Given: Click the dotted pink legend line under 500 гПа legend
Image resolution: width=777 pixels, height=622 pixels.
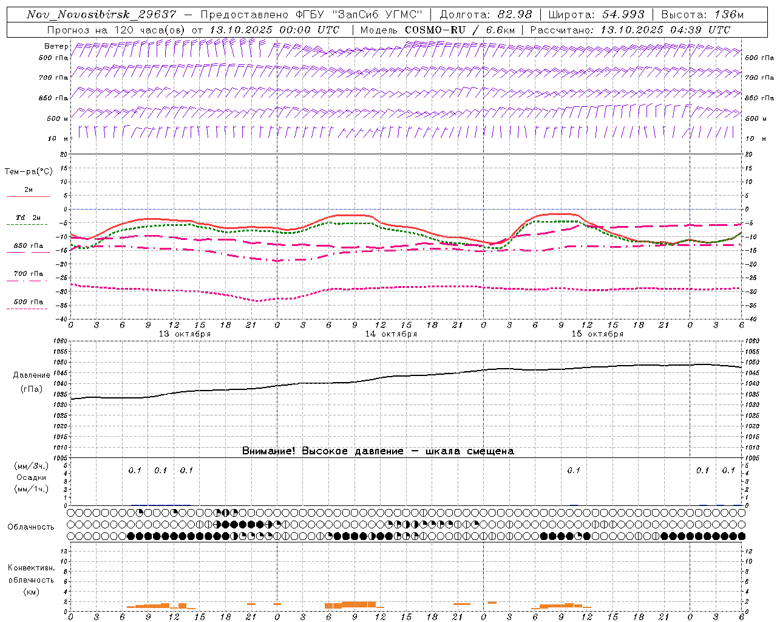Looking at the screenshot, I should pyautogui.click(x=27, y=309).
